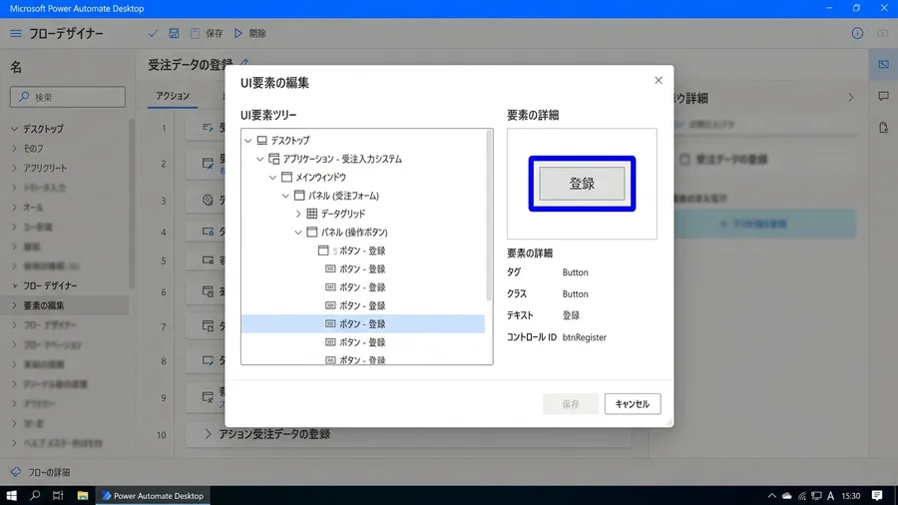
Task: Click the window action icon on row 2
Action: pos(208,164)
